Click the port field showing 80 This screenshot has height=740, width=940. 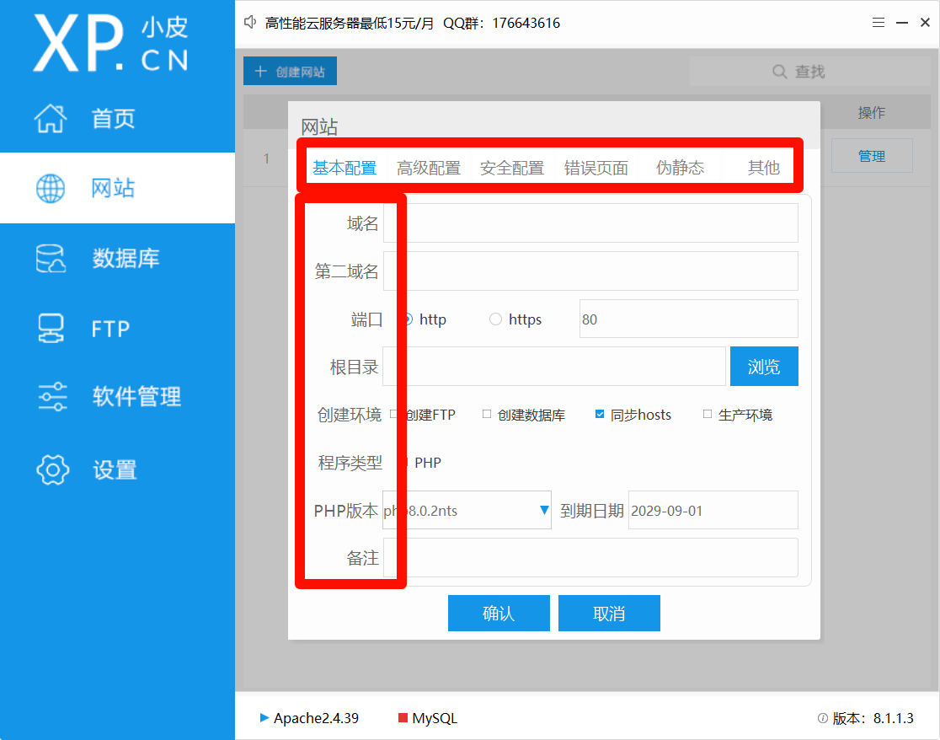click(x=689, y=319)
